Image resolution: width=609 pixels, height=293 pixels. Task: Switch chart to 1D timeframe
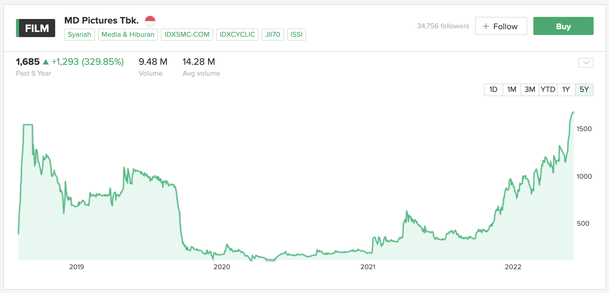click(493, 90)
